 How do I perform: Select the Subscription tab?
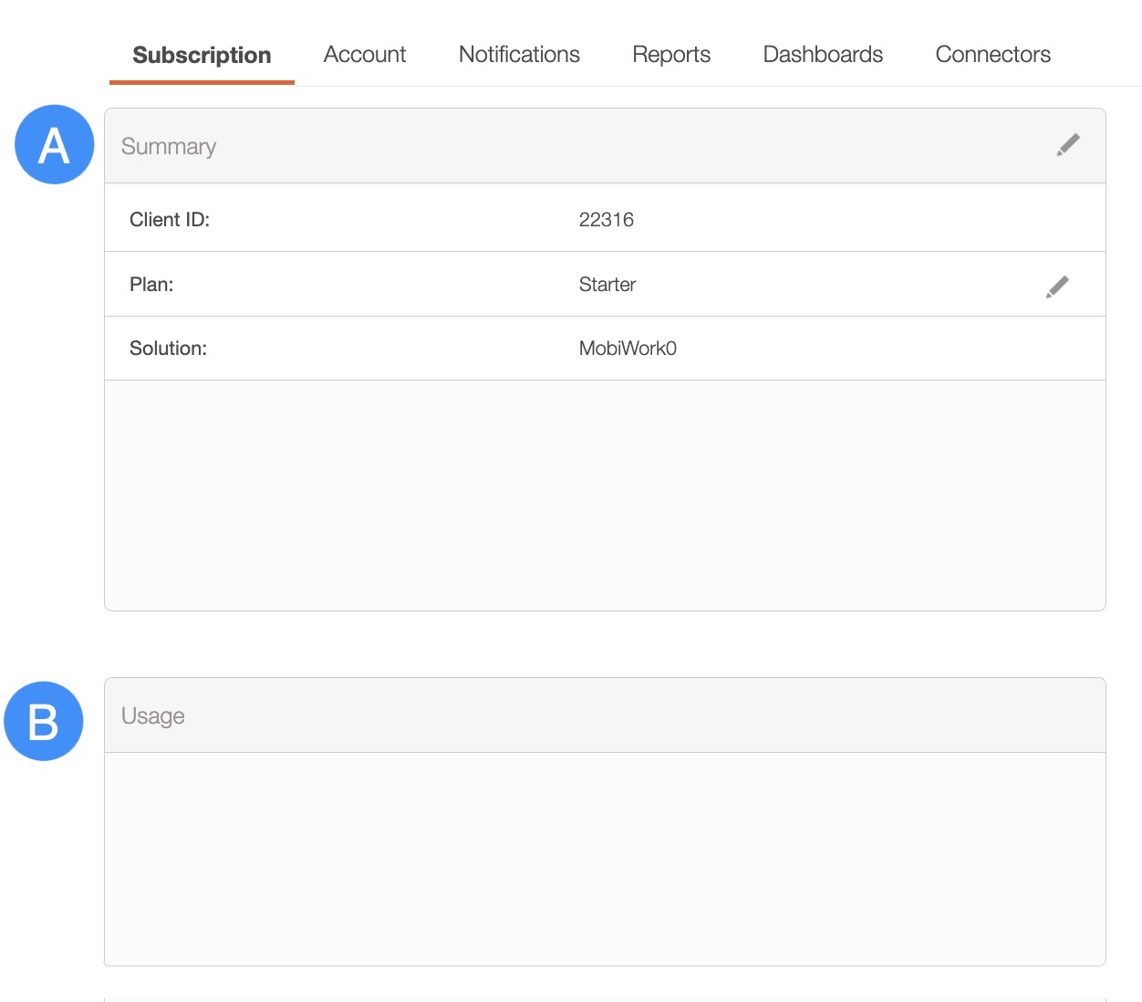tap(202, 55)
